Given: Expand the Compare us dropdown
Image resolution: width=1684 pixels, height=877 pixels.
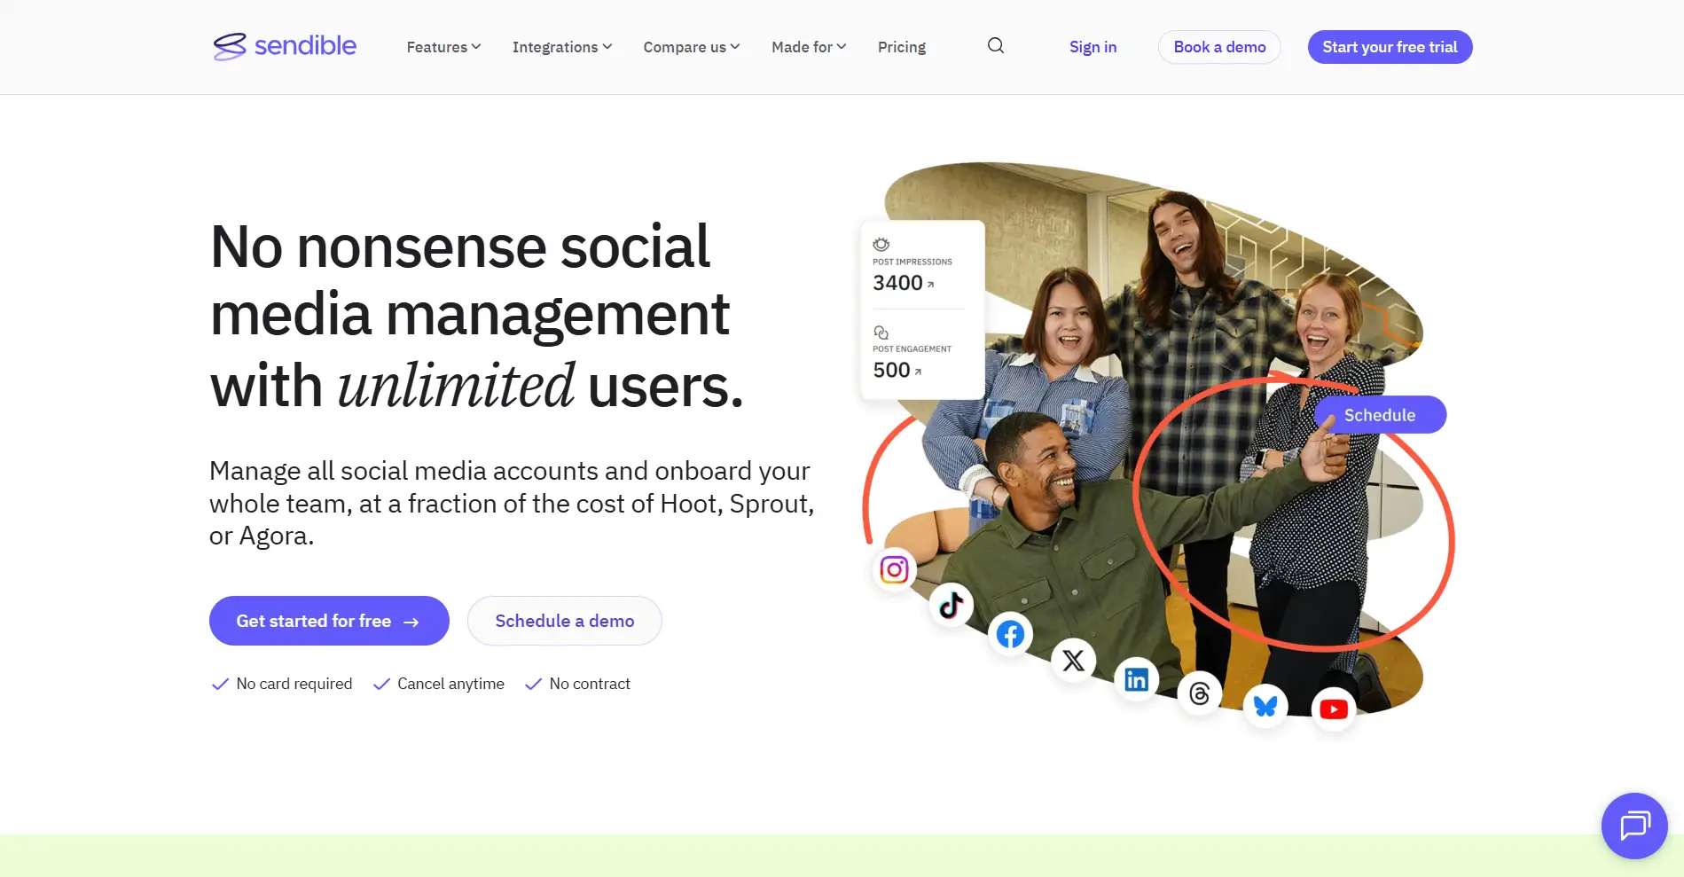Looking at the screenshot, I should (692, 47).
